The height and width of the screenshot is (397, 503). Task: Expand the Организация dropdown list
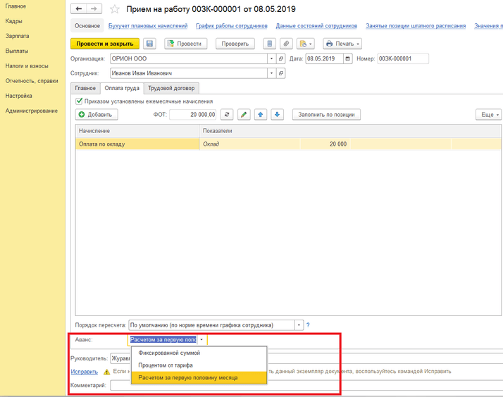point(272,59)
